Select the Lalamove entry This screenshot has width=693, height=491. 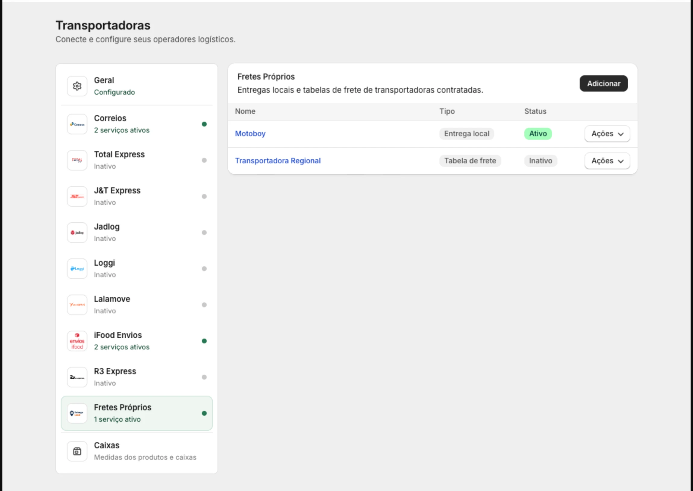point(137,305)
